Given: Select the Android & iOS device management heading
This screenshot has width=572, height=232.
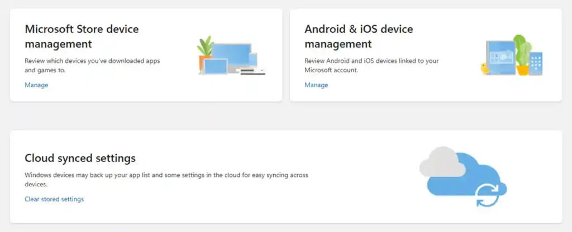Looking at the screenshot, I should (x=359, y=36).
